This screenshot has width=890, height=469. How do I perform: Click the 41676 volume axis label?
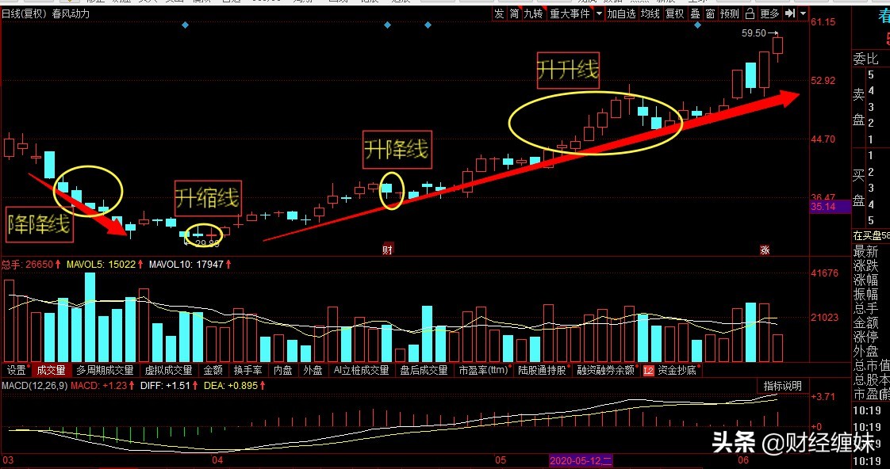point(824,273)
